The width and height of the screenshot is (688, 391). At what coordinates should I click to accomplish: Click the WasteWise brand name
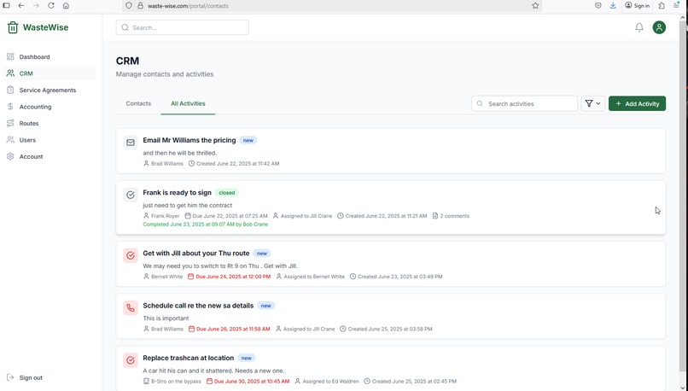click(45, 27)
